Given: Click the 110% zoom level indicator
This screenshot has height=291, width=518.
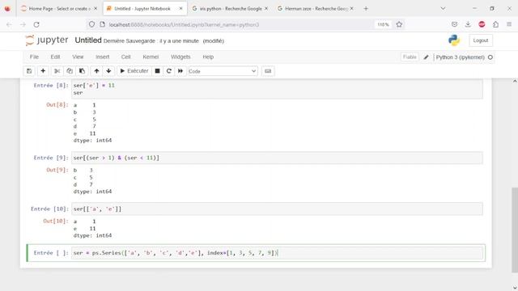Looking at the screenshot, I should coord(383,24).
